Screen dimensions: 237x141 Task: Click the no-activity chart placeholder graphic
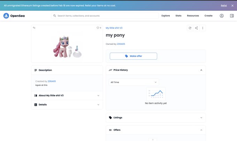click(156, 94)
